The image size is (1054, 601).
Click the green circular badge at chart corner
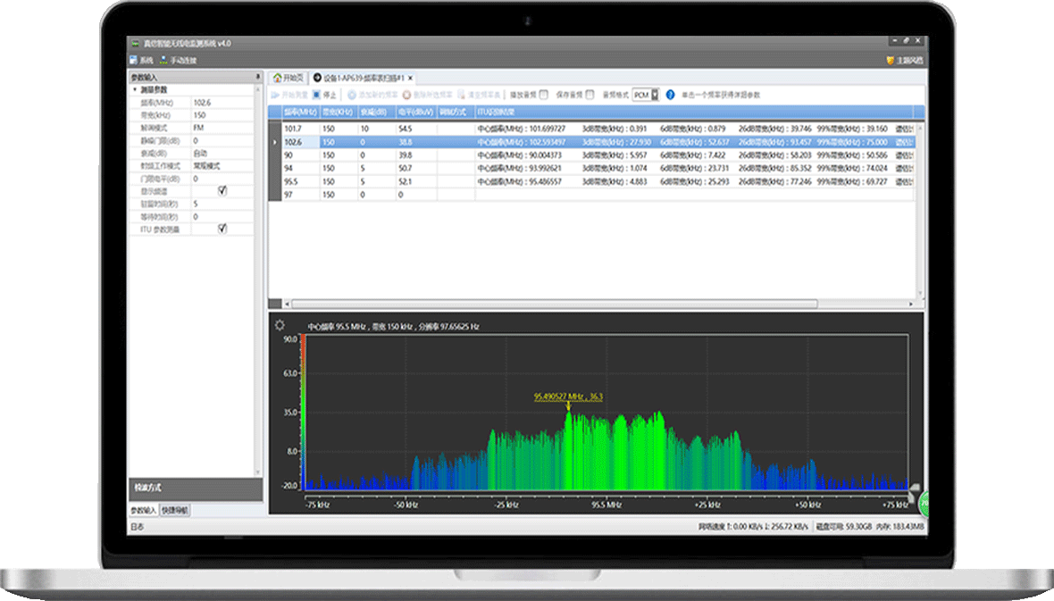[x=924, y=503]
